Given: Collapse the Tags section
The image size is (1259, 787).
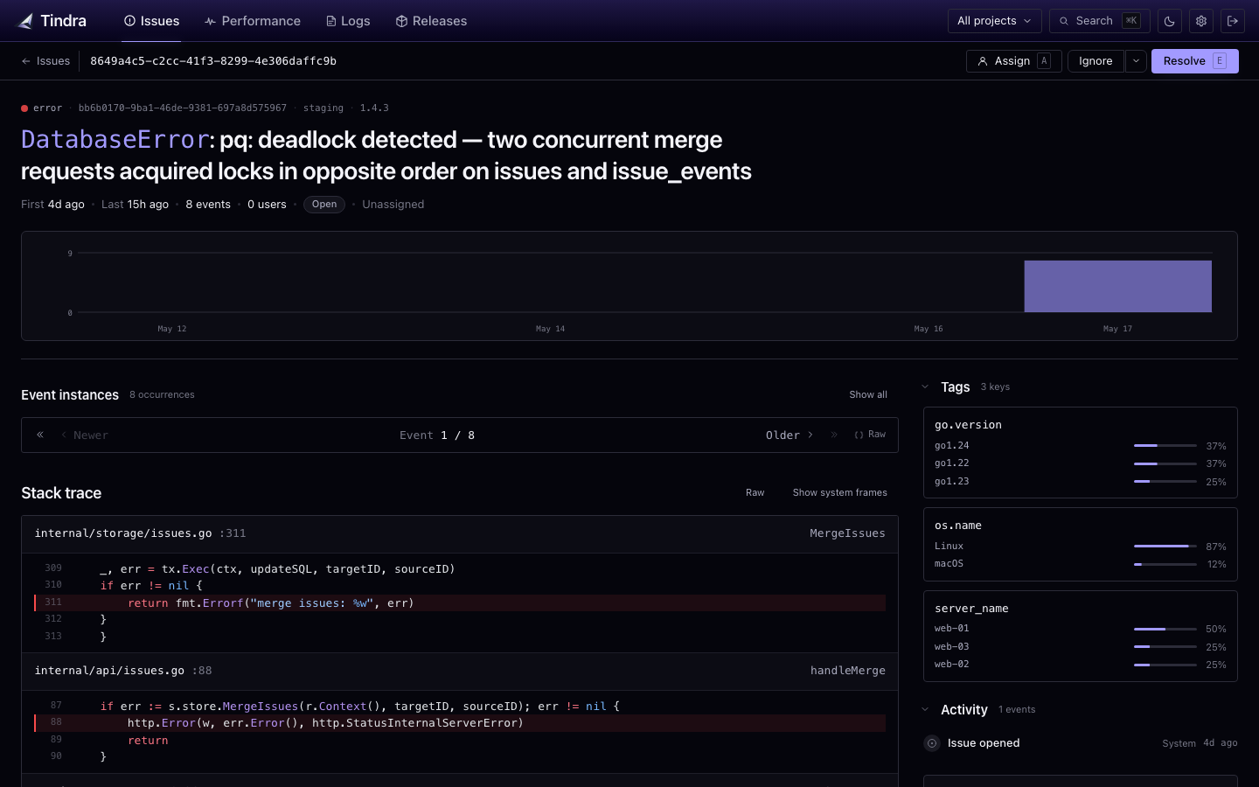Looking at the screenshot, I should 925,387.
